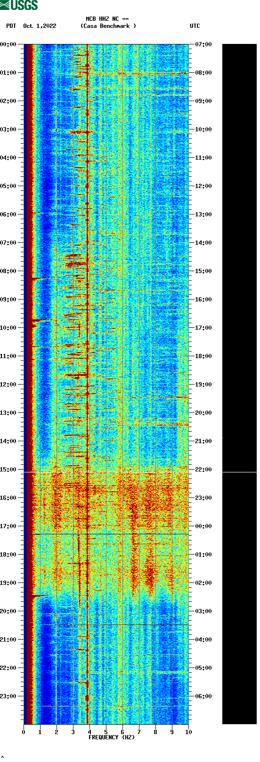
Task: Click the 8 Hz frequency tick label
Action: tap(155, 732)
